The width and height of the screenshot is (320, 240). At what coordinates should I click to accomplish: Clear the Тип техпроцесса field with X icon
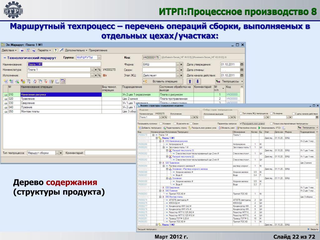pyautogui.click(x=61, y=153)
